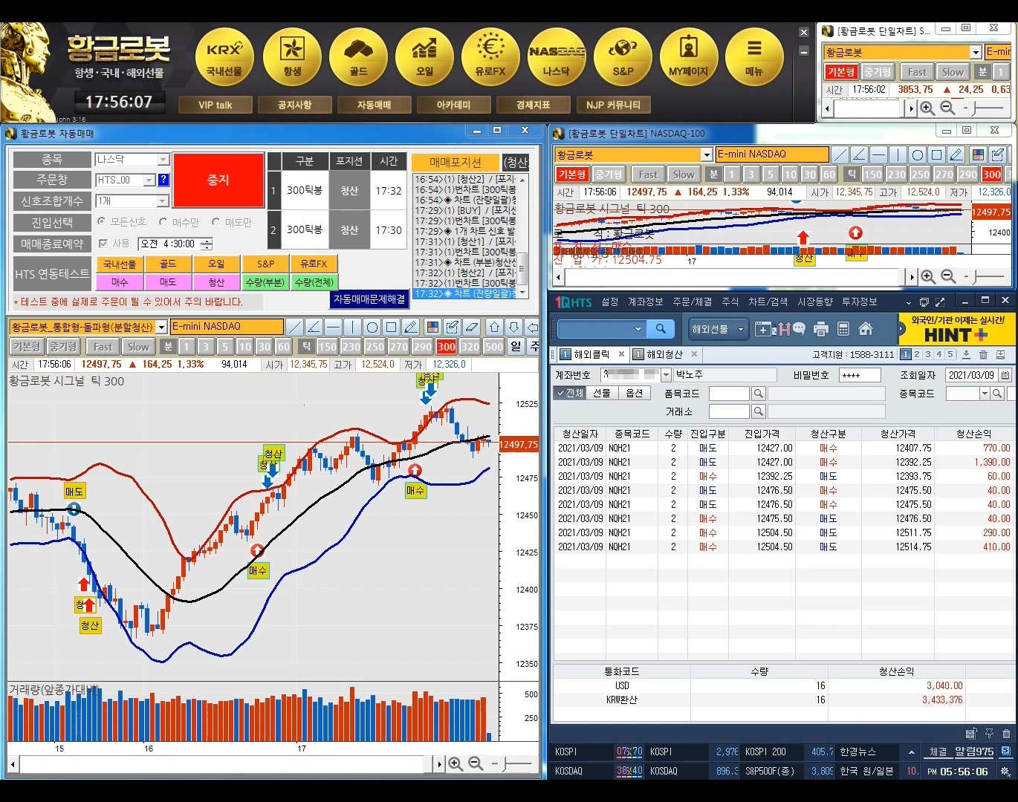
Task: Open the 주문/체결 menu in 1Q HTS
Action: pyautogui.click(x=692, y=301)
